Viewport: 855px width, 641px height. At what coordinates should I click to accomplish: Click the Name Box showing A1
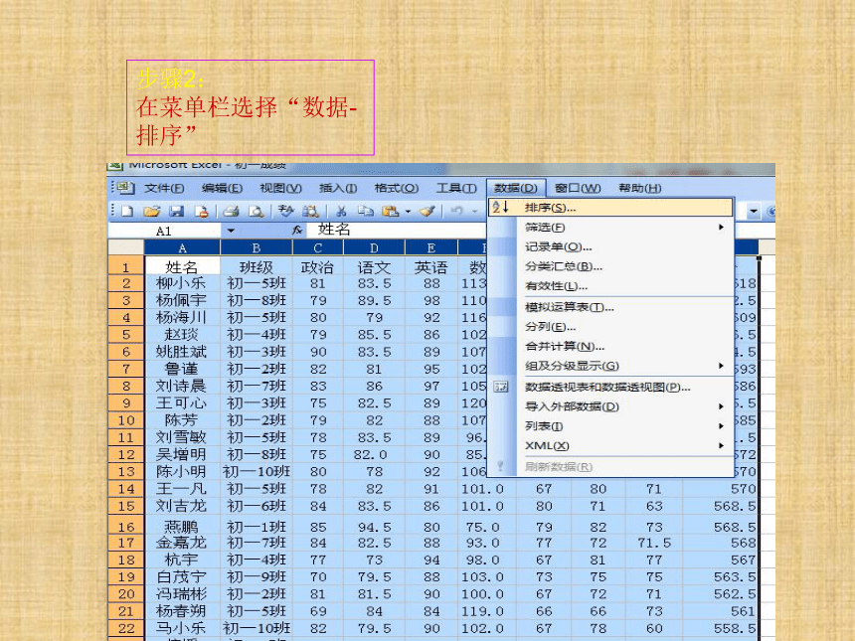165,231
